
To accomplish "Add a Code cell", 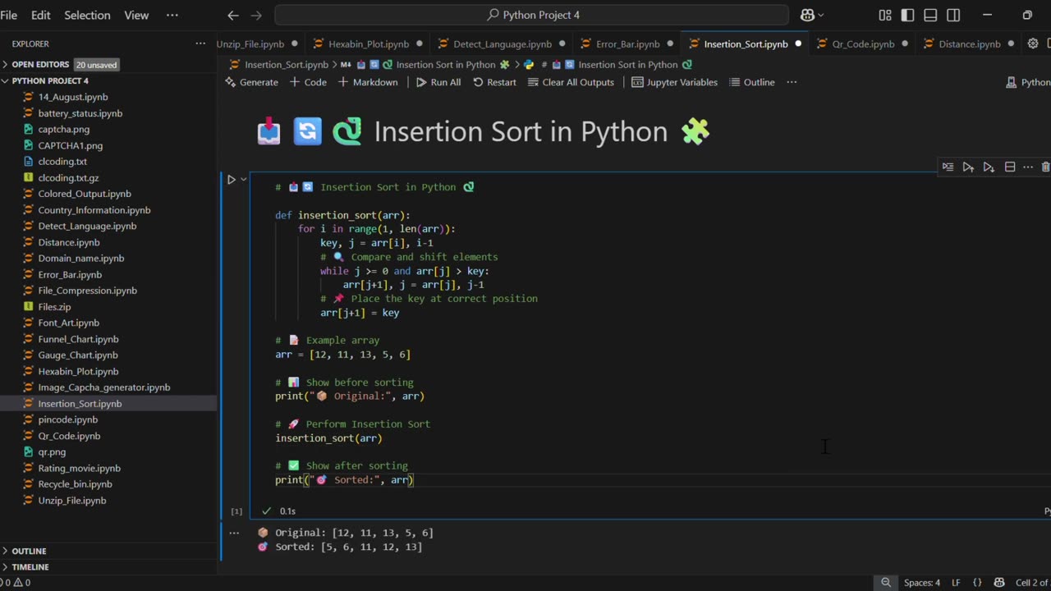I will 308,82.
